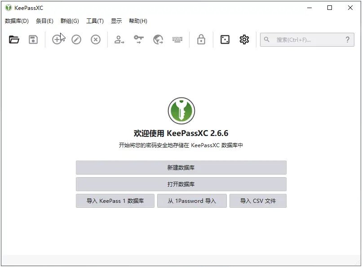This screenshot has width=362, height=267.
Task: Add a new entry with plus icon
Action: 57,39
